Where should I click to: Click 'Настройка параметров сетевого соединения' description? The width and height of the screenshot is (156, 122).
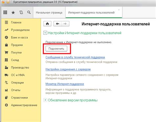click(82, 77)
